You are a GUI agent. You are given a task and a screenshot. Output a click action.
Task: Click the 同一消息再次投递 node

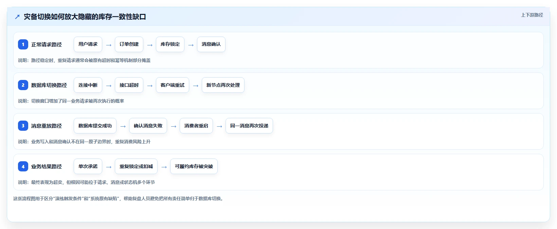coord(249,126)
